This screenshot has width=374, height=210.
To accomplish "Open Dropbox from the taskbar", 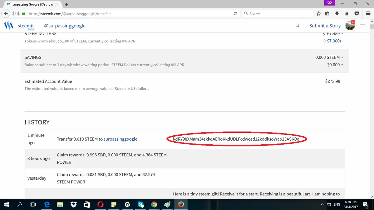I will pos(74,204).
